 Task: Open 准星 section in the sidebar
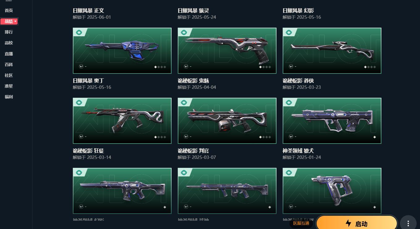point(9,86)
